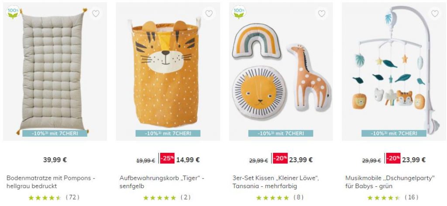View the 72 reviews star rating for Bodenmatratze
447x206 pixels.
click(x=54, y=197)
